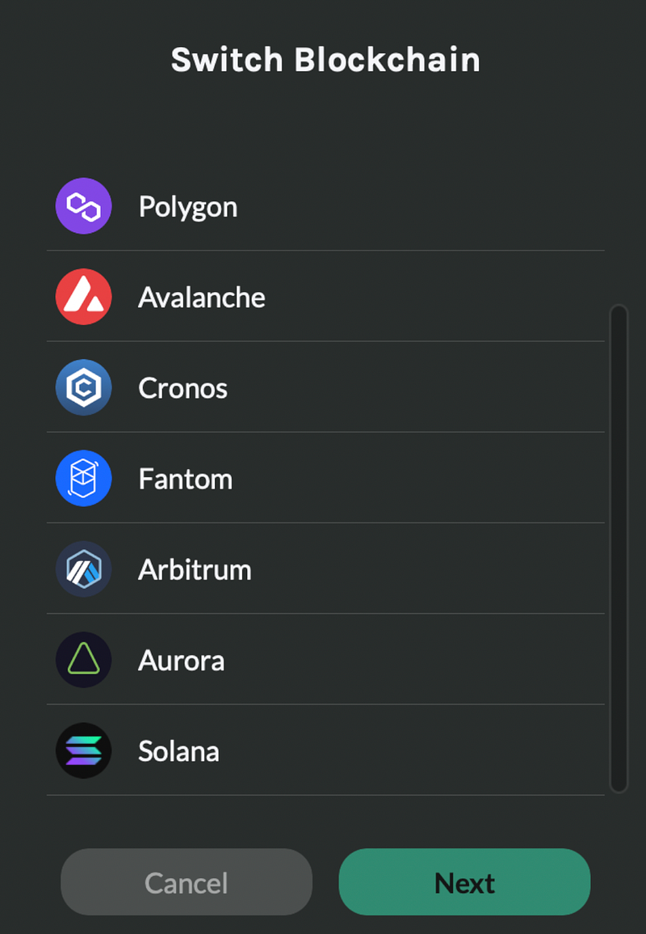Dismiss the dialog with Cancel
Viewport: 646px width, 934px height.
pyautogui.click(x=187, y=882)
